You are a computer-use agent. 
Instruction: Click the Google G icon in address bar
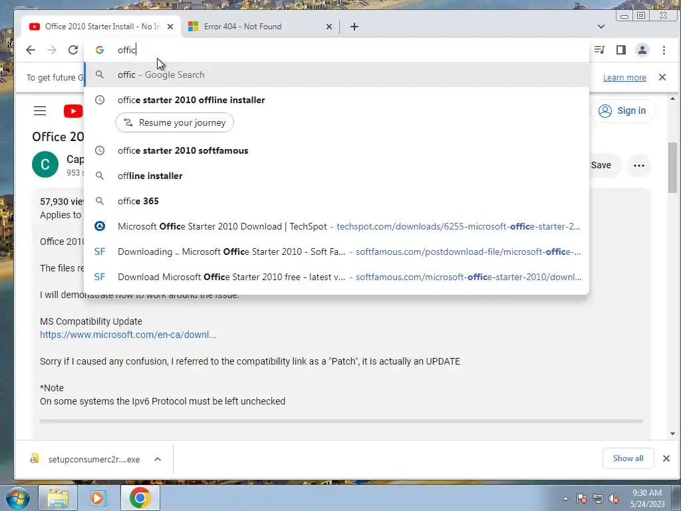(100, 50)
